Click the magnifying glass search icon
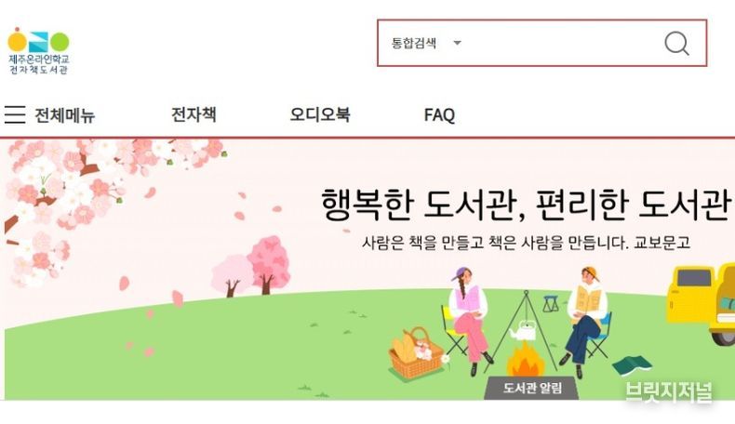Image resolution: width=735 pixels, height=424 pixels. (677, 43)
